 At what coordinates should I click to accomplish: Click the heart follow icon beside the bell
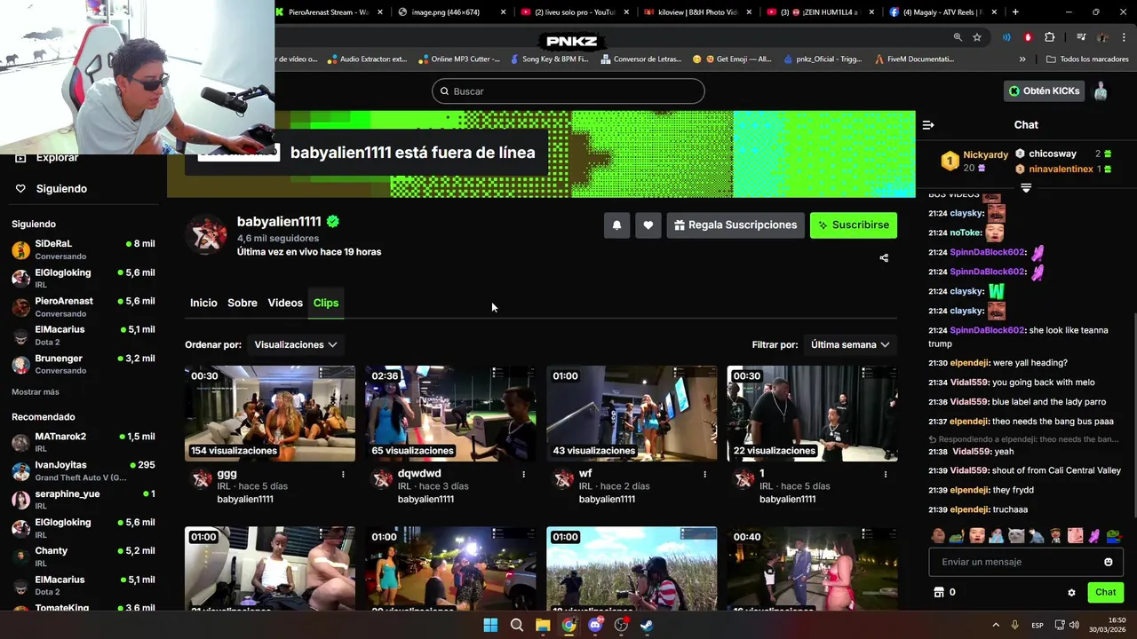[x=648, y=225]
